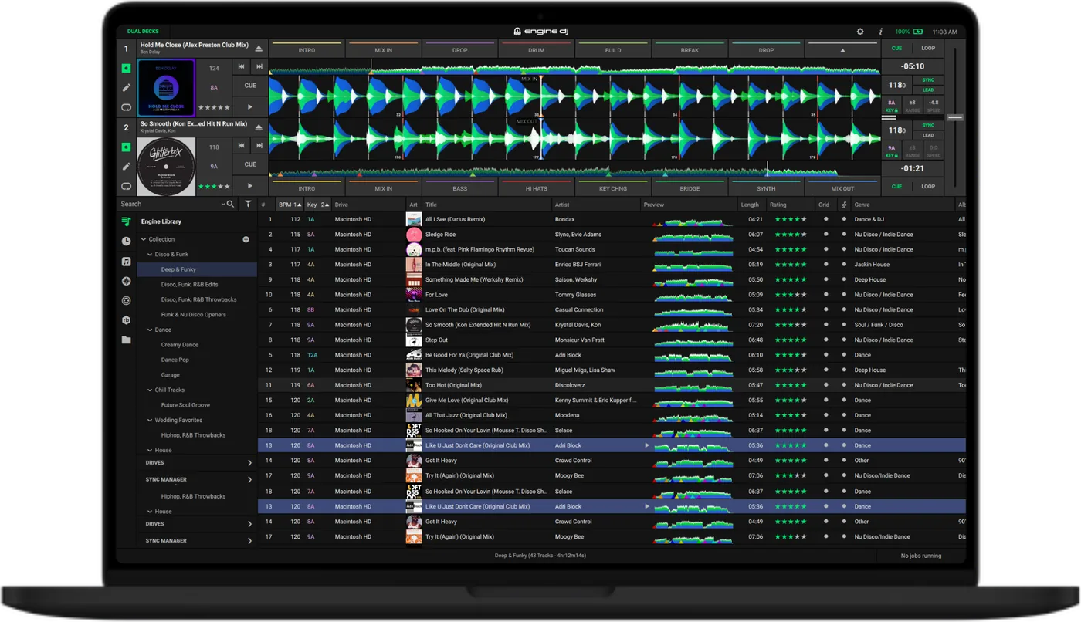
Task: Open the rekordbox library source icon
Action: point(127,320)
